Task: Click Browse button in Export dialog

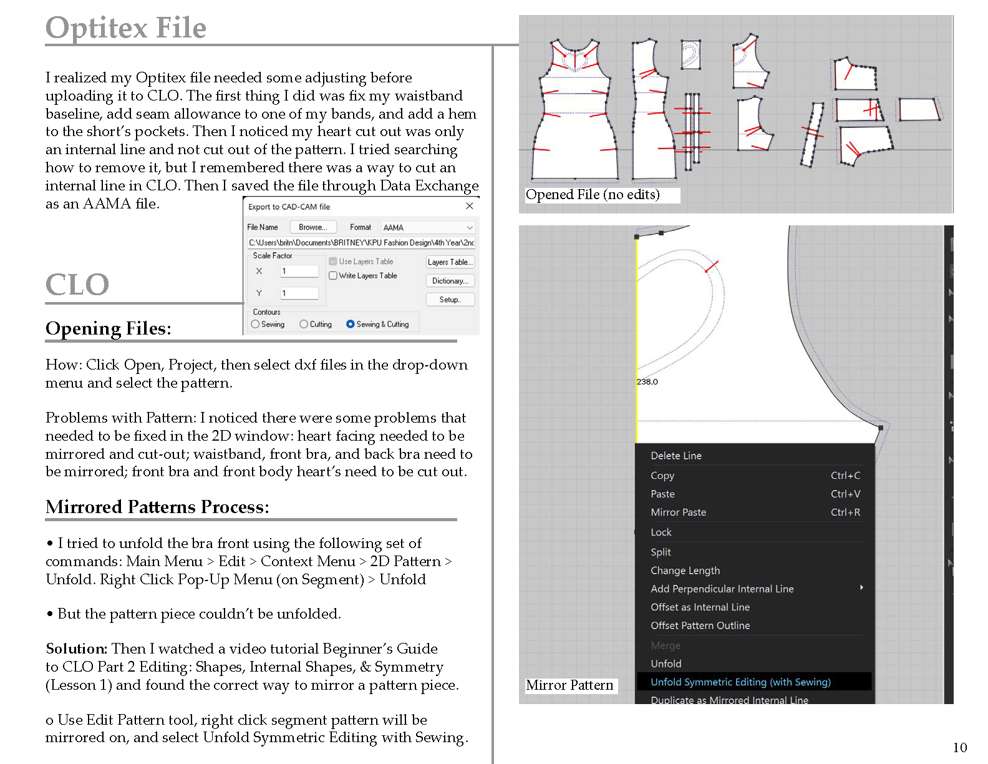Action: pos(313,227)
